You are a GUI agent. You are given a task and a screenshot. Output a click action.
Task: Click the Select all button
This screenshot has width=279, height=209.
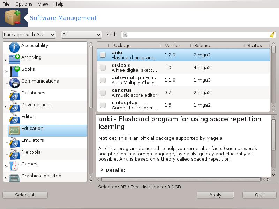coord(25,195)
